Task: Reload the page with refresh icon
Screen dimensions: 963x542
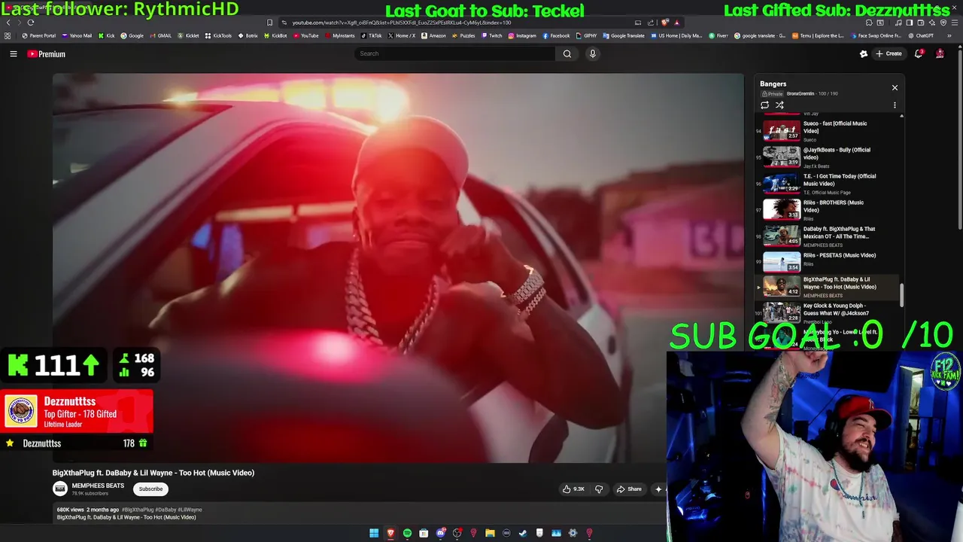Action: tap(31, 23)
